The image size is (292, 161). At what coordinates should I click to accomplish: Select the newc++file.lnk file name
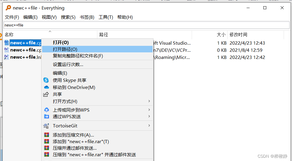25,57
